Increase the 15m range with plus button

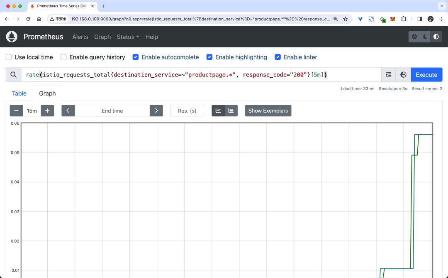click(x=47, y=111)
